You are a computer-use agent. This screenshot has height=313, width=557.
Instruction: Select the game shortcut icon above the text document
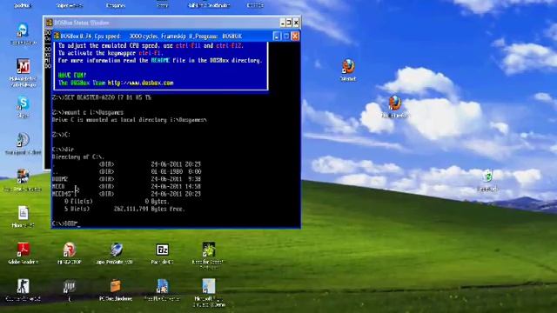point(23,176)
